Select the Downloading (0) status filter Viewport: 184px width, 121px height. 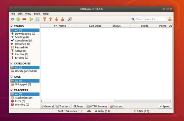25,34
